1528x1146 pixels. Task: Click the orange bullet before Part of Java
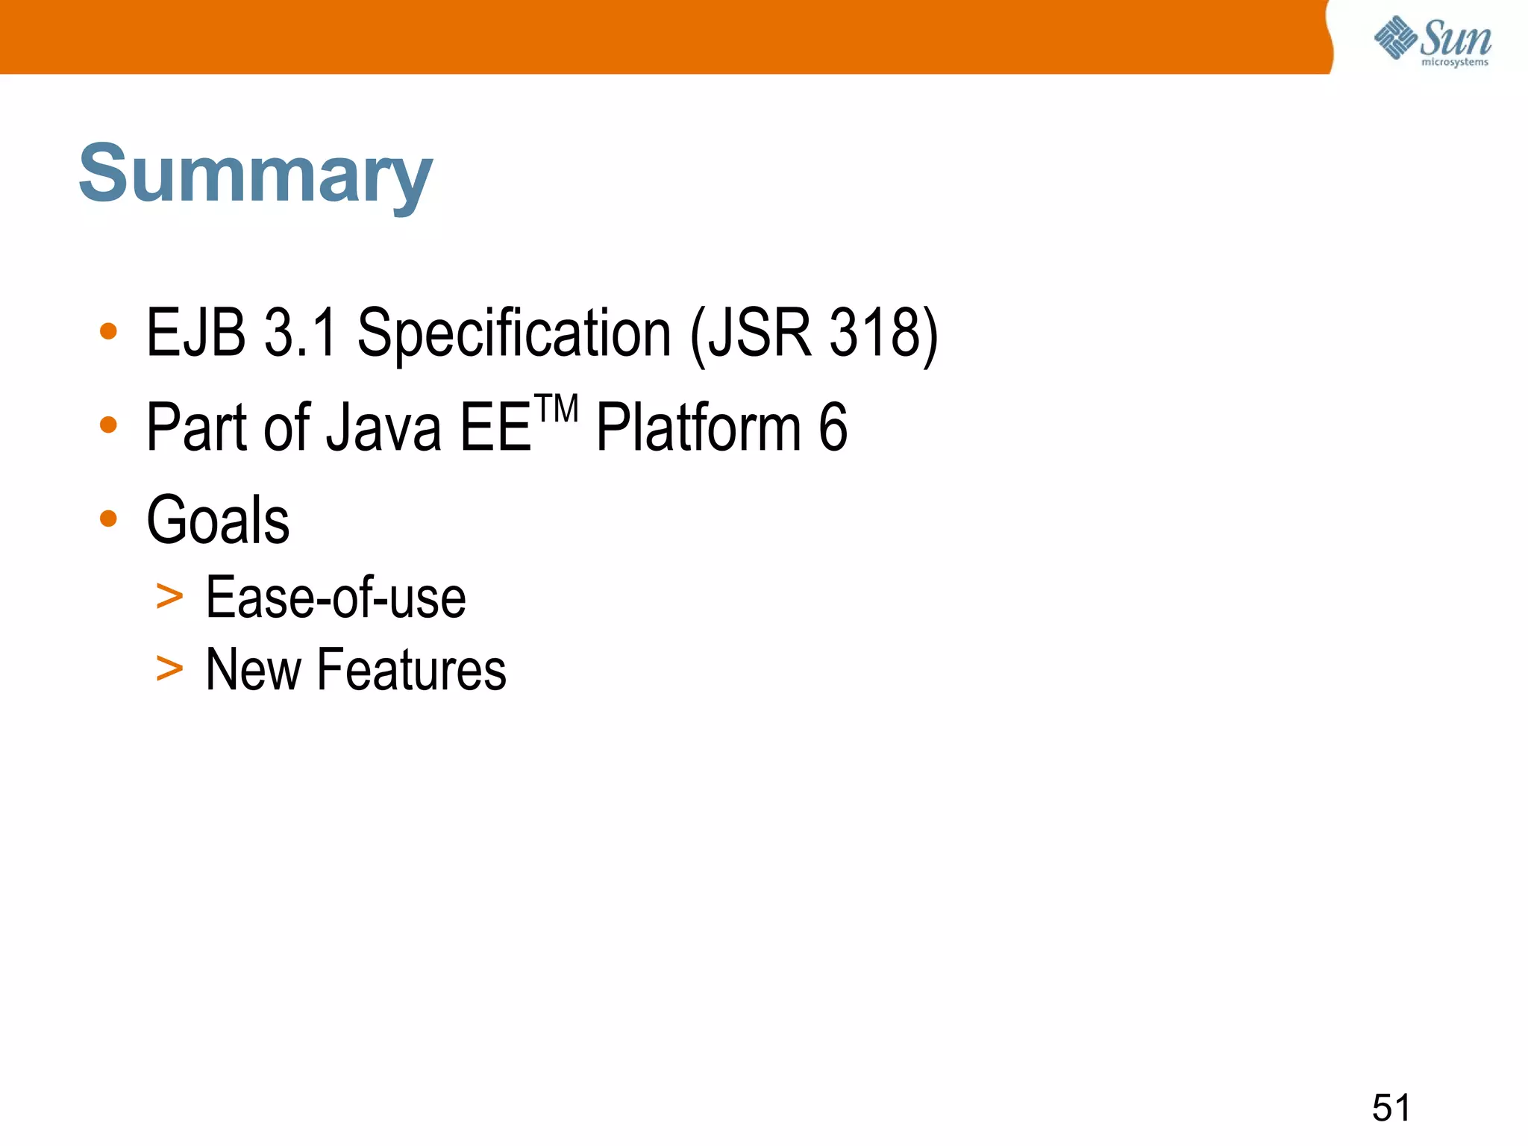tap(109, 425)
